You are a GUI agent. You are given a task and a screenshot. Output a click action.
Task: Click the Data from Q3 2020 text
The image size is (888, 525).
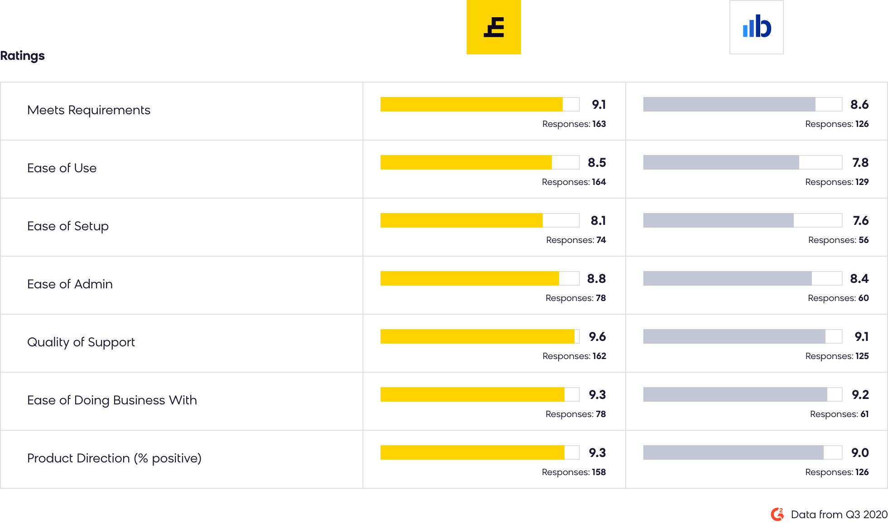coord(839,514)
